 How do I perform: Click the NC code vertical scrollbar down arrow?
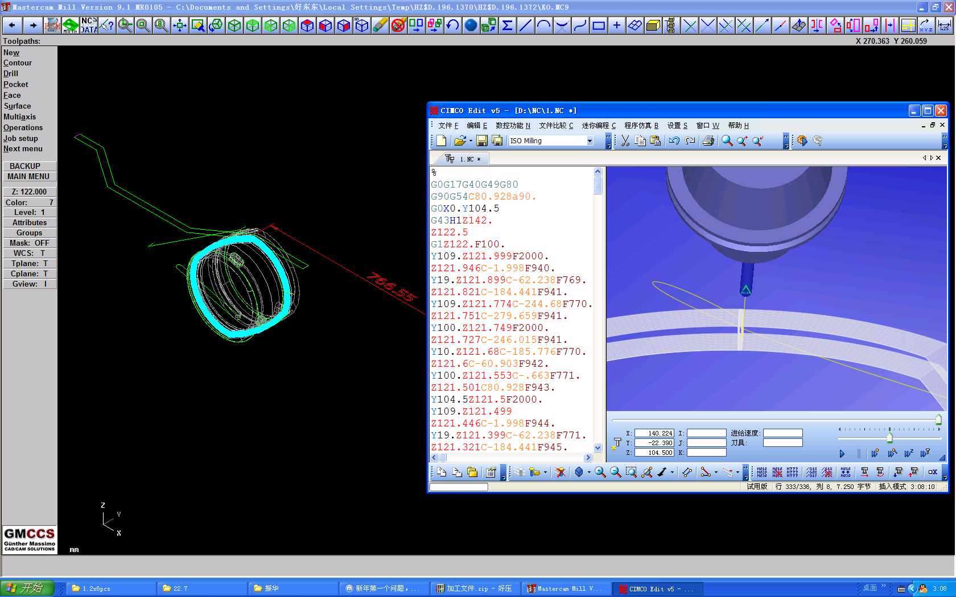click(x=597, y=448)
